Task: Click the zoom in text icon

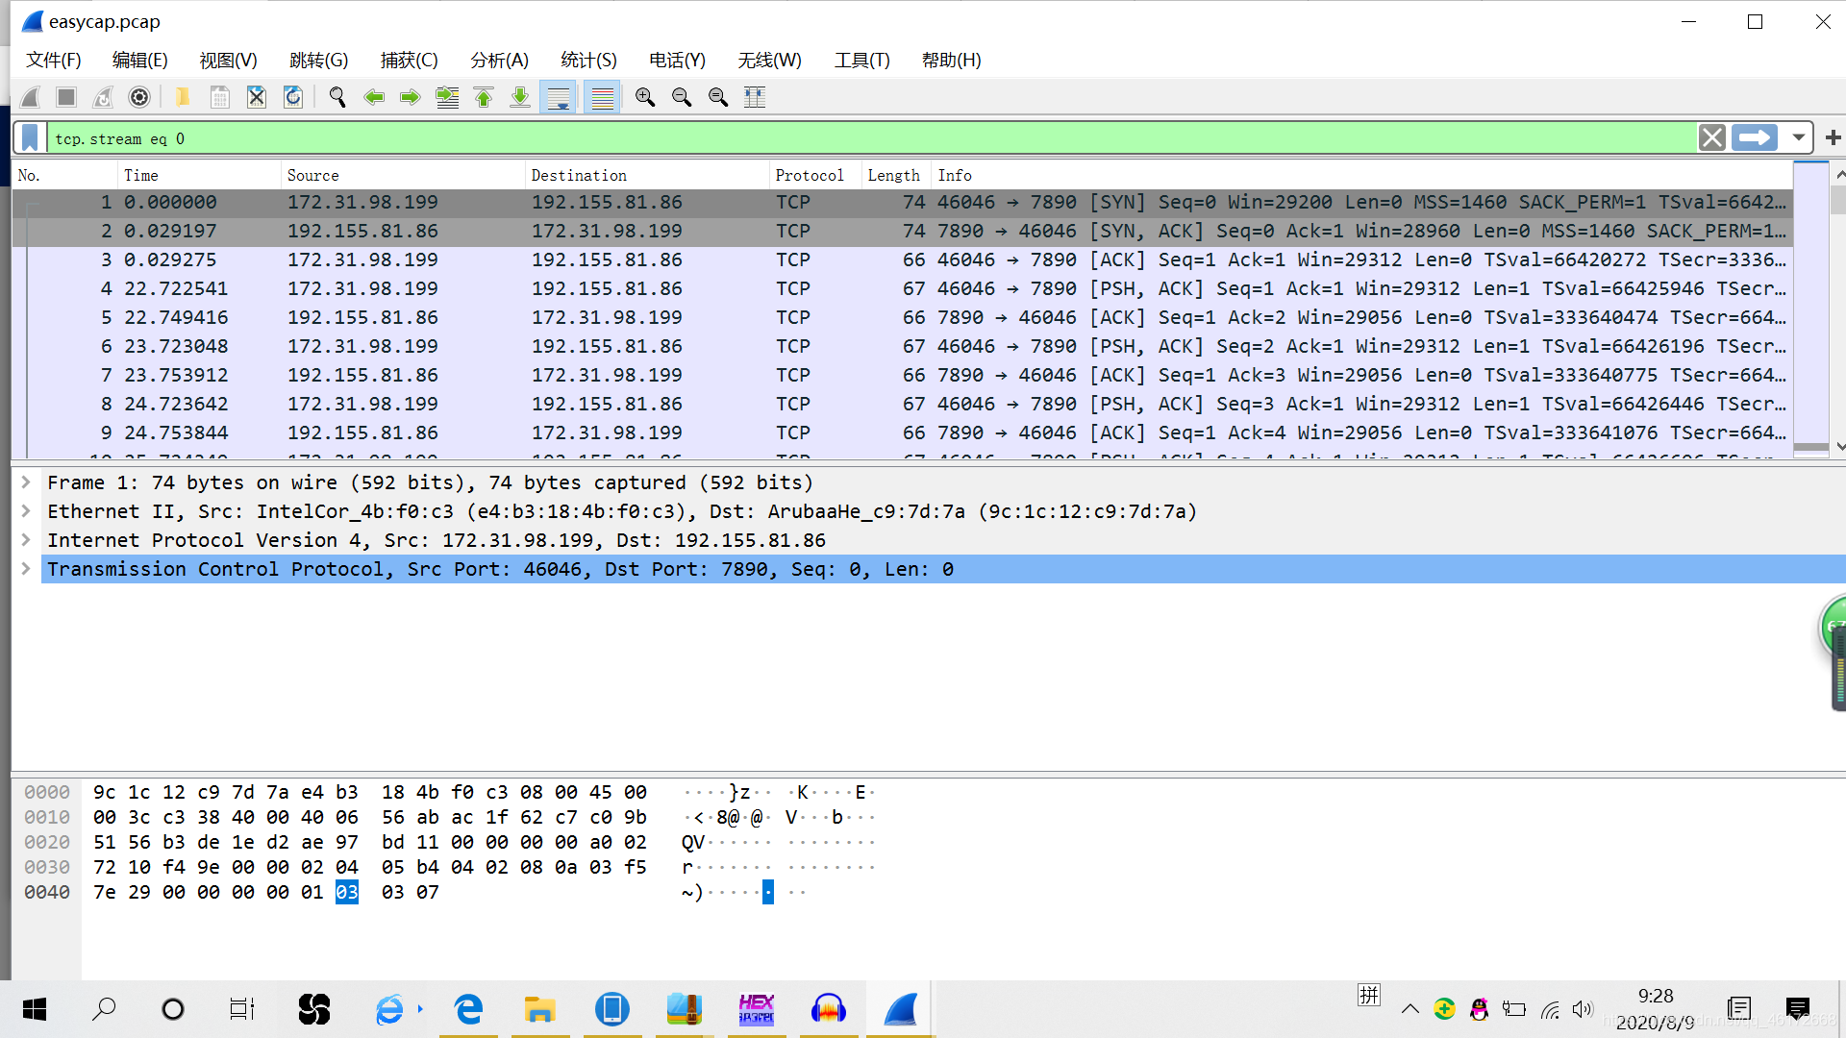Action: pyautogui.click(x=645, y=97)
